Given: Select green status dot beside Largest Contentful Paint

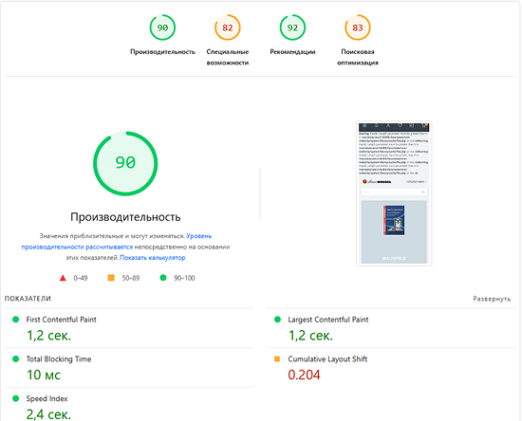Looking at the screenshot, I should 277,320.
